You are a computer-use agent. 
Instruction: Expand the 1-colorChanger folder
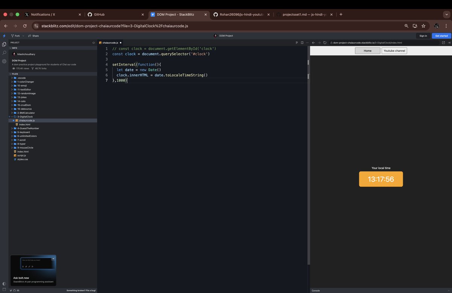(26, 82)
